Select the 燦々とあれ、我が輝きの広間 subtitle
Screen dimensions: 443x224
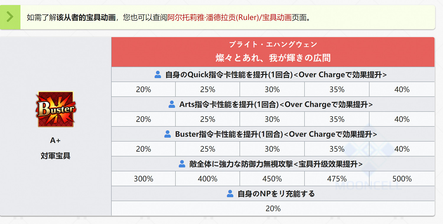coord(273,58)
